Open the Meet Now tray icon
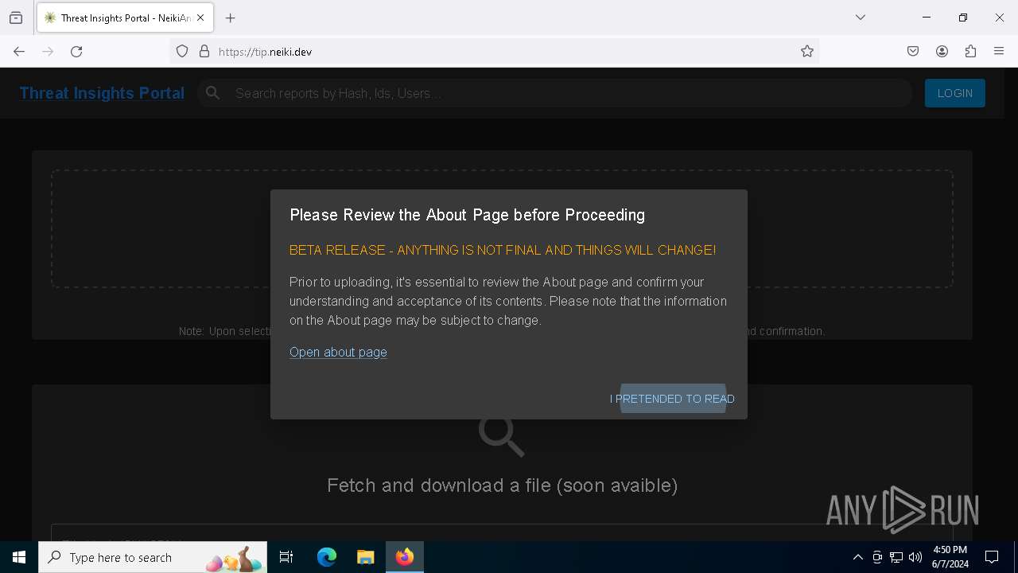Screen dimensions: 1018x573 click(877, 557)
